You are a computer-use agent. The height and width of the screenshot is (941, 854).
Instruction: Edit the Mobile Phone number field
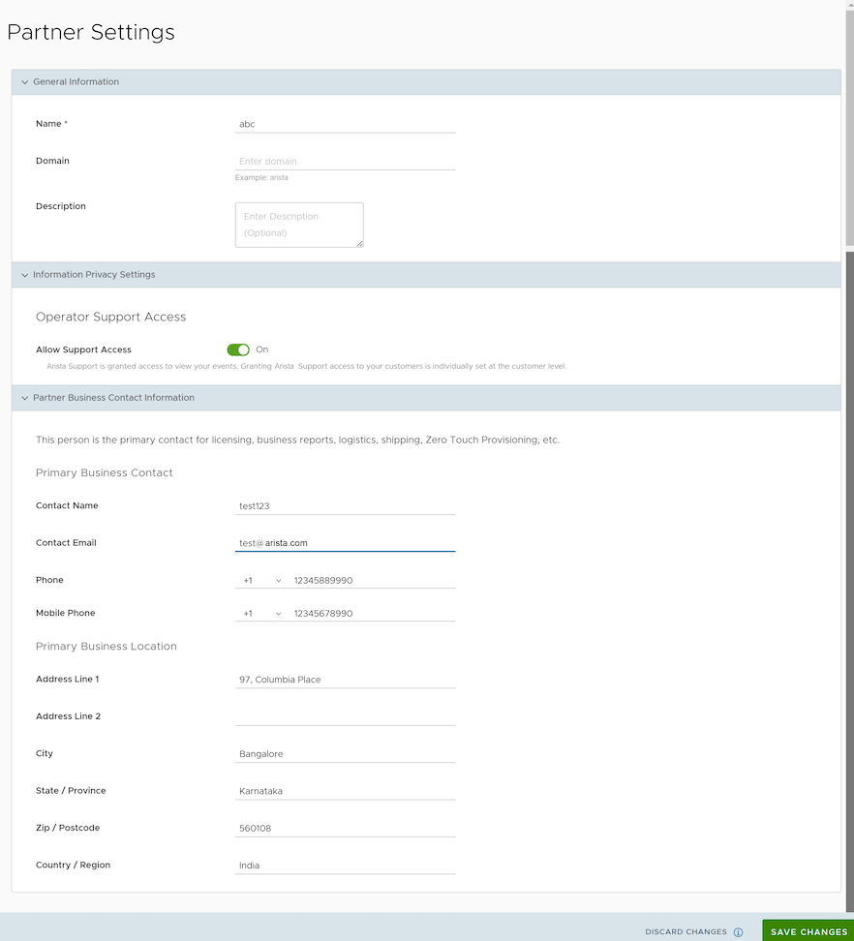pos(373,614)
